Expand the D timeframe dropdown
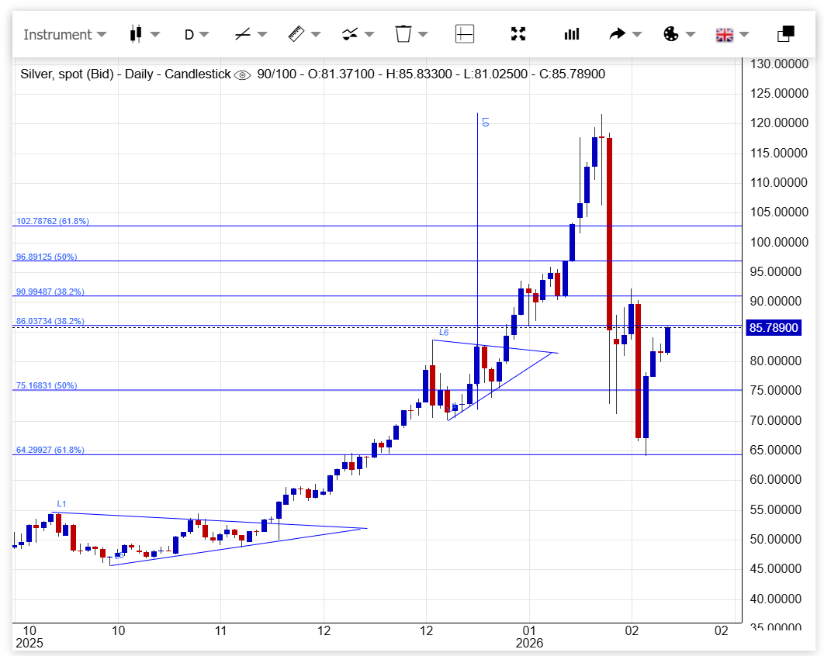This screenshot has height=656, width=824. click(196, 34)
